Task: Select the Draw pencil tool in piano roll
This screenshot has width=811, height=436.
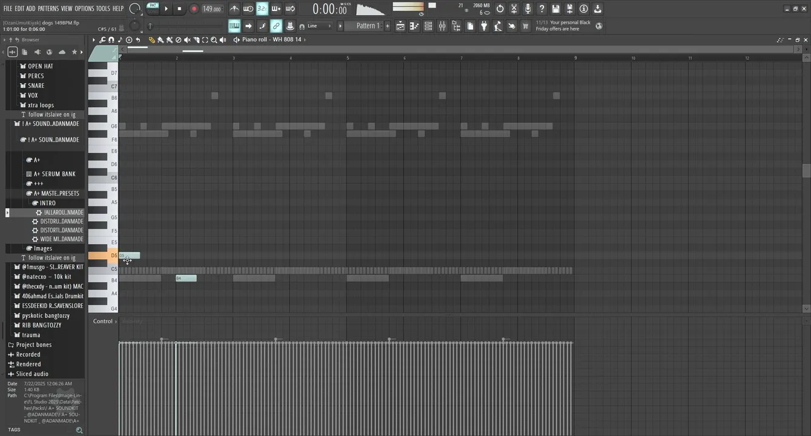Action: (x=152, y=40)
